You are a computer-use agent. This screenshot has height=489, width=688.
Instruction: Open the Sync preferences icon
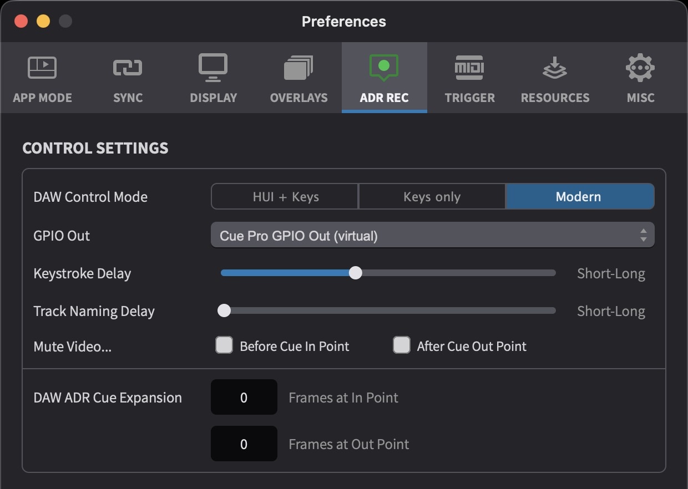tap(128, 68)
